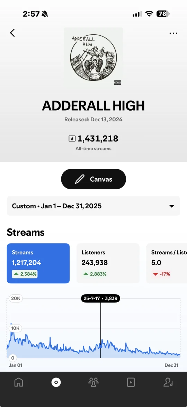
Task: Click the dropdown arrow beside Dec 31, 2025
Action: point(171,206)
